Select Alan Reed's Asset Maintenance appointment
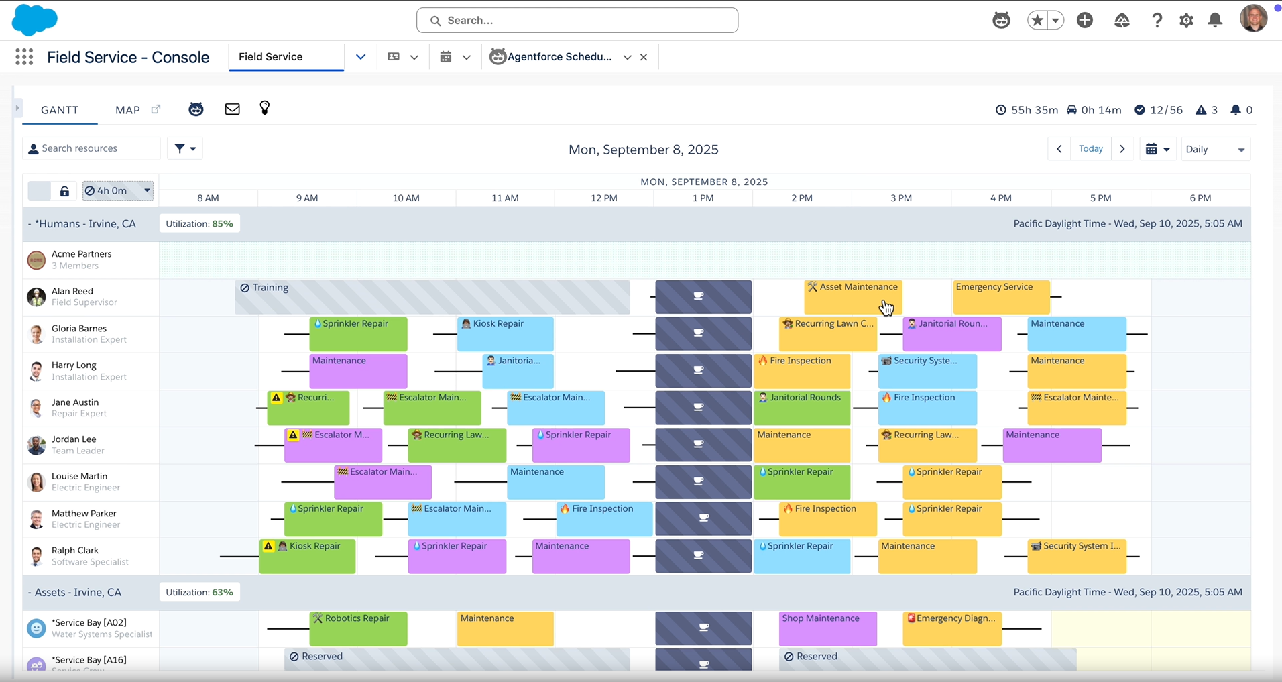1282x682 pixels. point(853,297)
